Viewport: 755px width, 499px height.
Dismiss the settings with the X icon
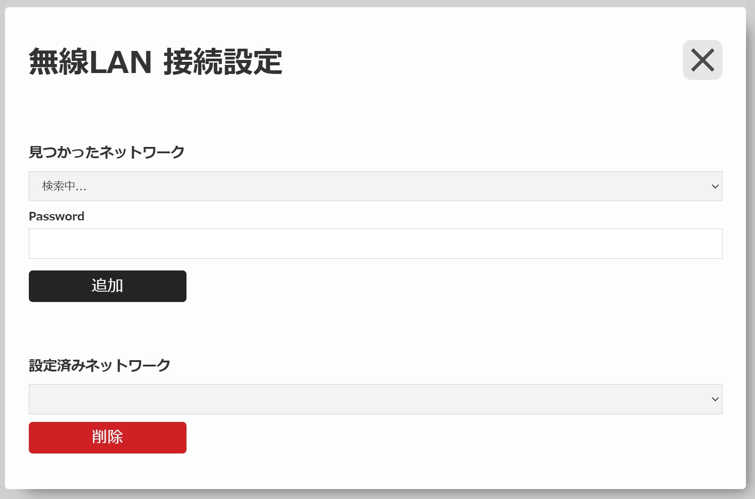(702, 60)
